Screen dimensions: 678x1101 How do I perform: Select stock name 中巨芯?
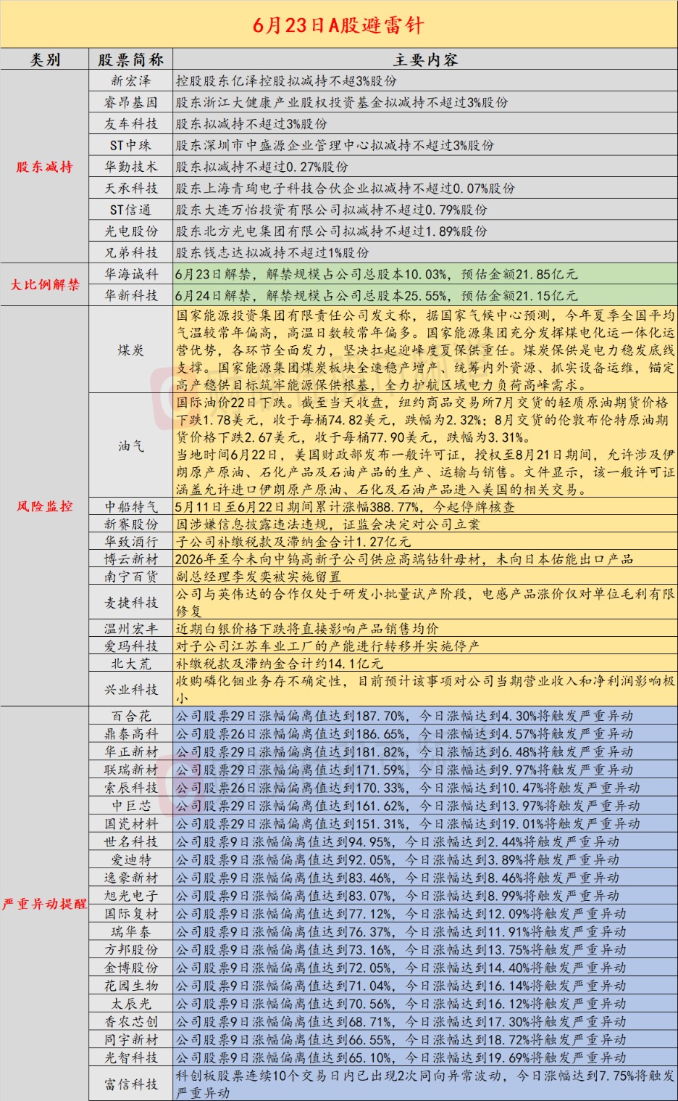tap(131, 806)
